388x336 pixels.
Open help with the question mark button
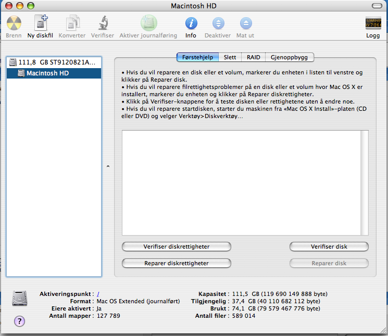point(19,321)
